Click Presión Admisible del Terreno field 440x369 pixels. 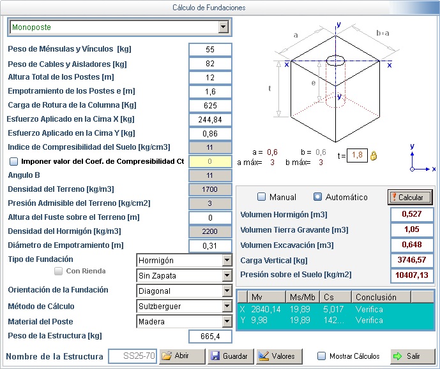[210, 203]
